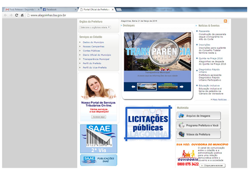249x175 pixels.
Task: Click the Gmail tab favicon
Action: (7, 9)
